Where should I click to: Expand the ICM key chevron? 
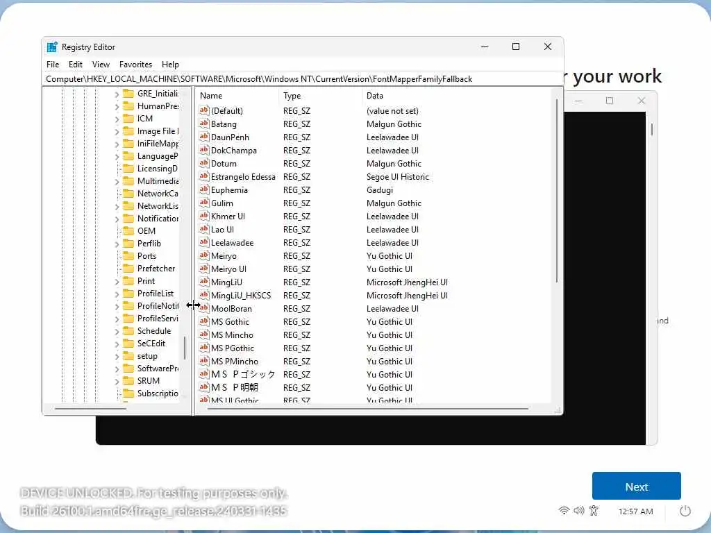[x=117, y=119]
